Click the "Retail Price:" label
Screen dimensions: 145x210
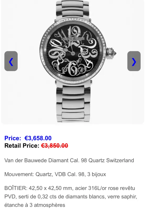(22, 145)
